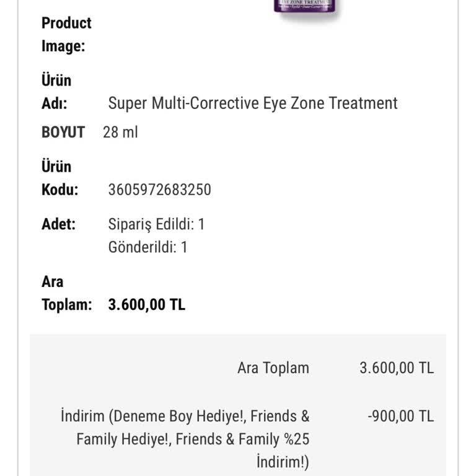Viewport: 476px width, 476px height.
Task: Click the Adet label
Action: point(58,224)
